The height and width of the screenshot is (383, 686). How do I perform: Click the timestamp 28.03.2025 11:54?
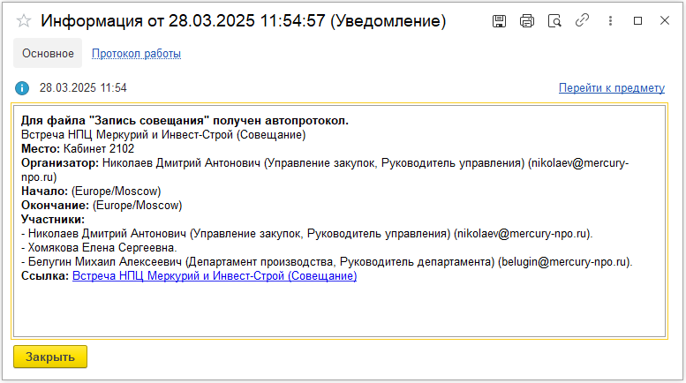[83, 88]
